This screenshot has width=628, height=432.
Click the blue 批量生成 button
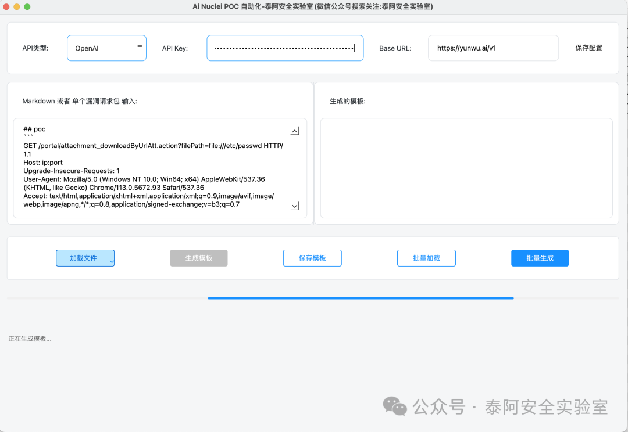coord(540,258)
